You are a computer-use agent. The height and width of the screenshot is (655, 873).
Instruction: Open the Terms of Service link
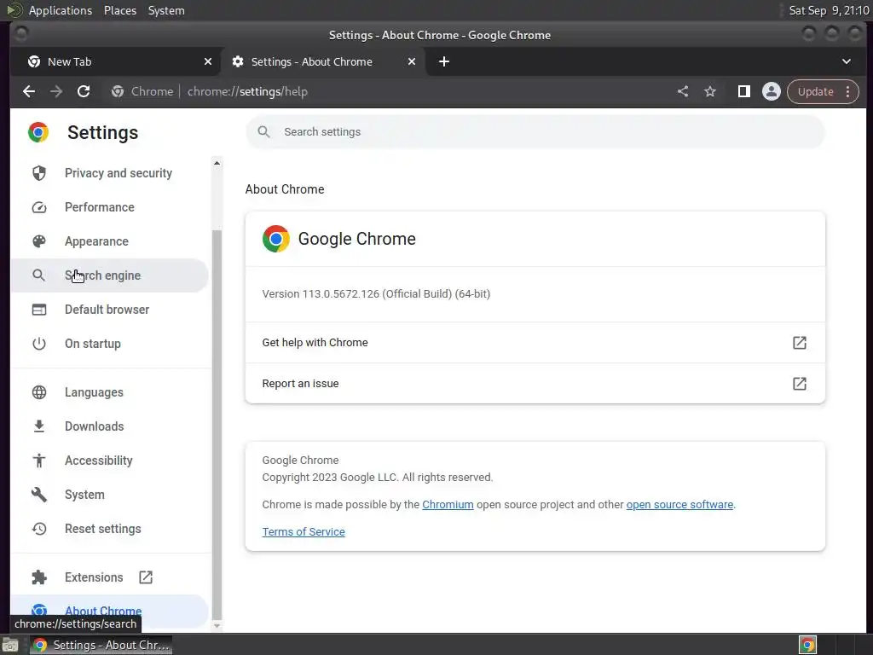[x=304, y=532]
